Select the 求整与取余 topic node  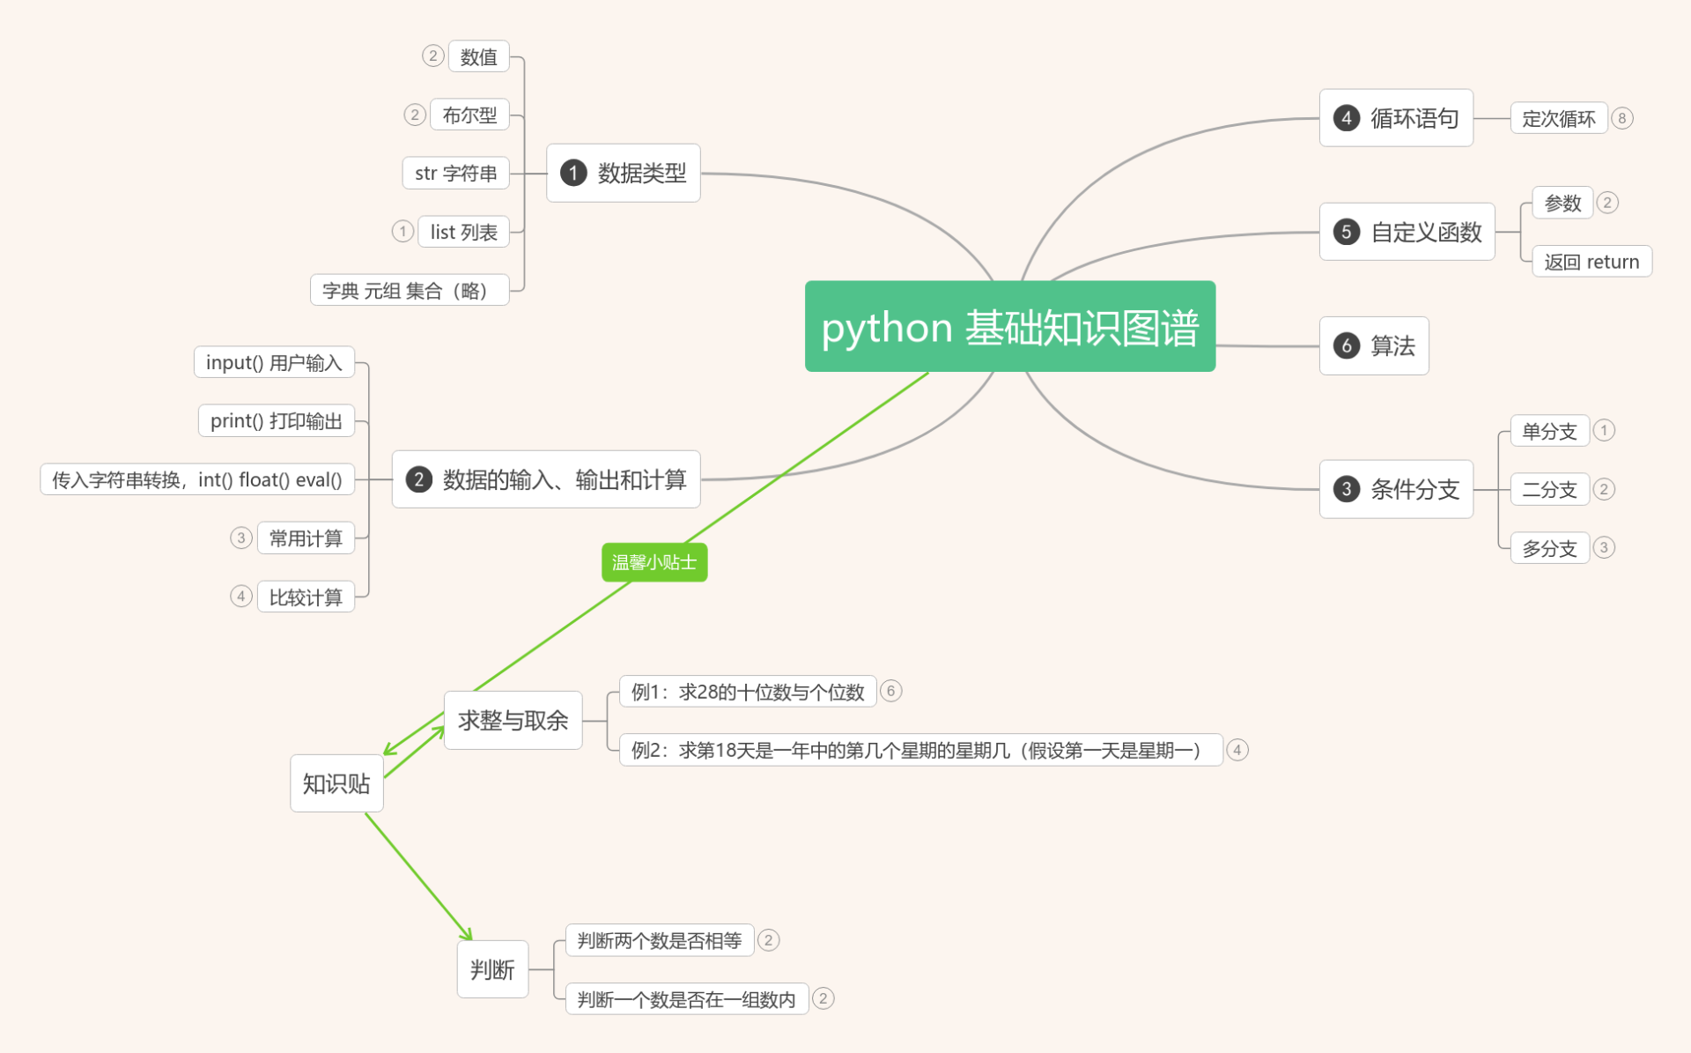pos(513,719)
